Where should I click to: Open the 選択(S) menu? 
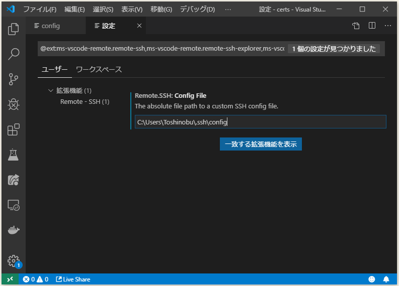pos(103,10)
